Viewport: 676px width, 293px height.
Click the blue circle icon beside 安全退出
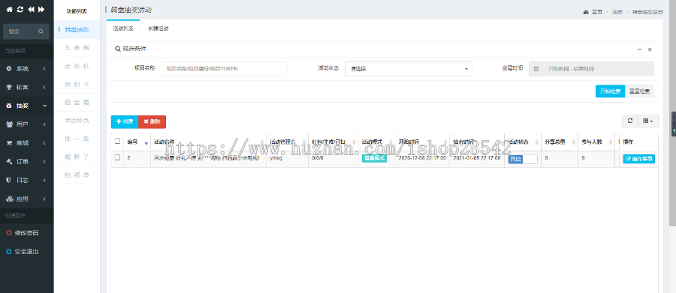(9, 251)
